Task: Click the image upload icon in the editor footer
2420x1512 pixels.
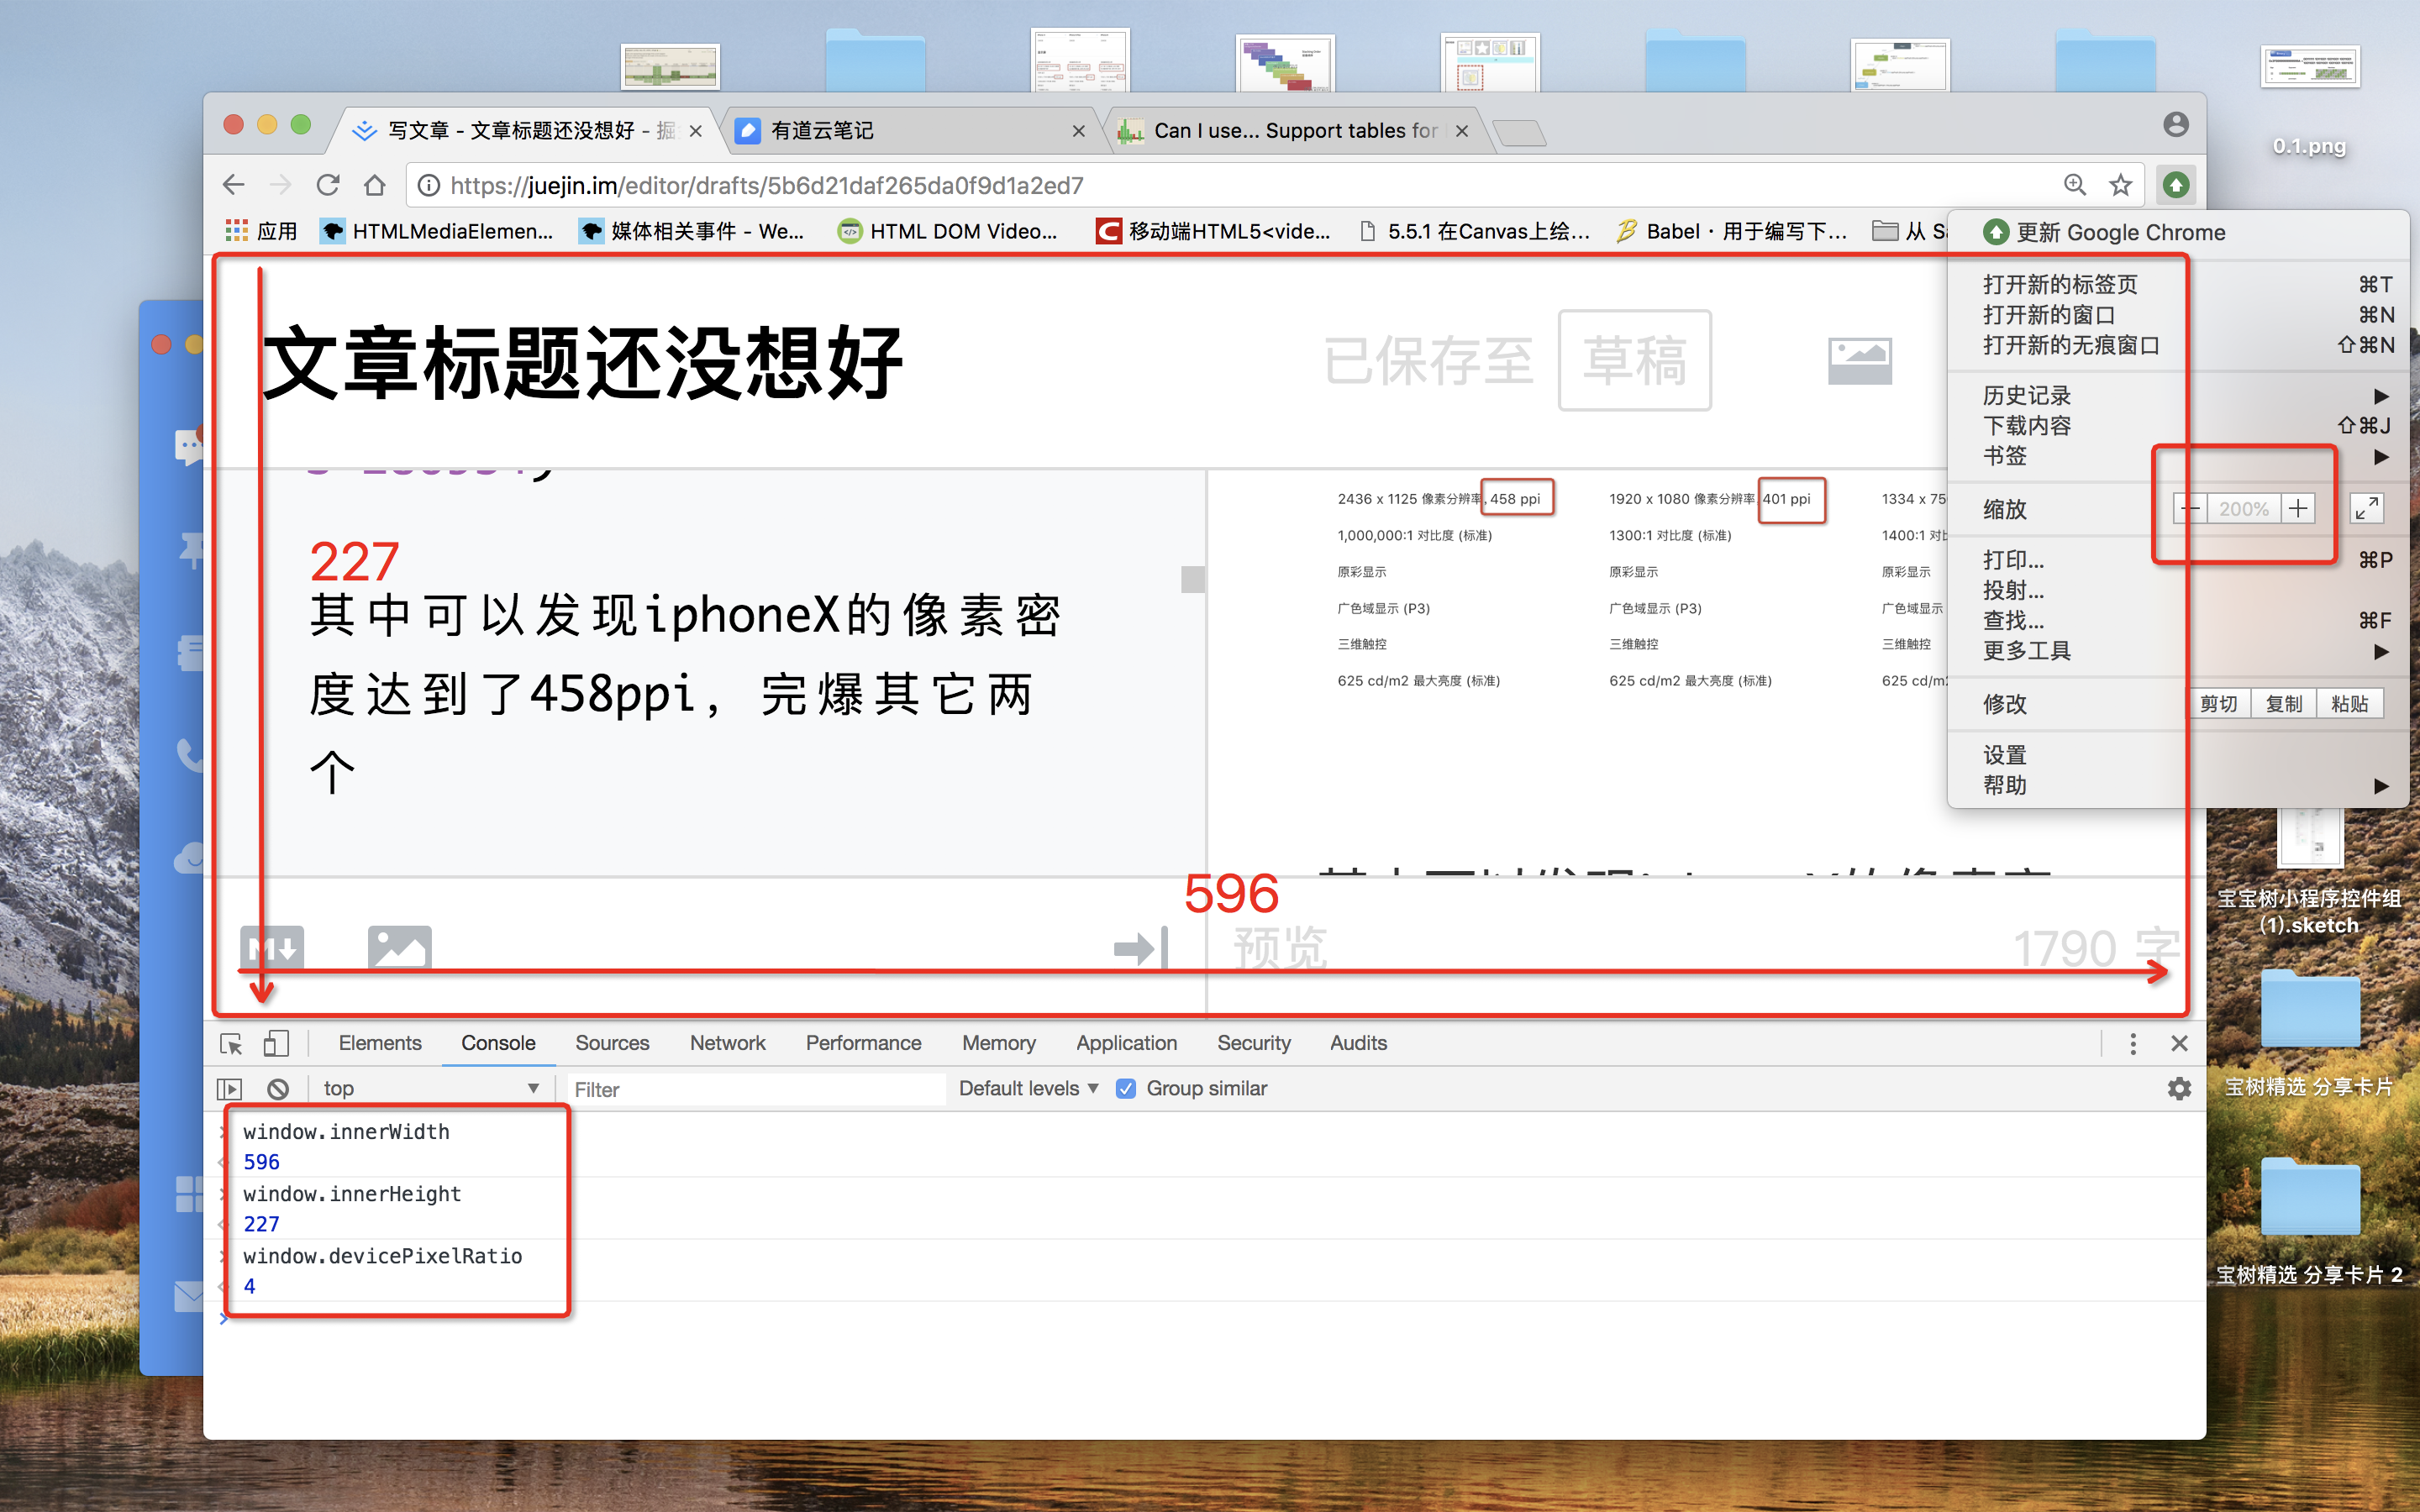Action: pyautogui.click(x=400, y=946)
